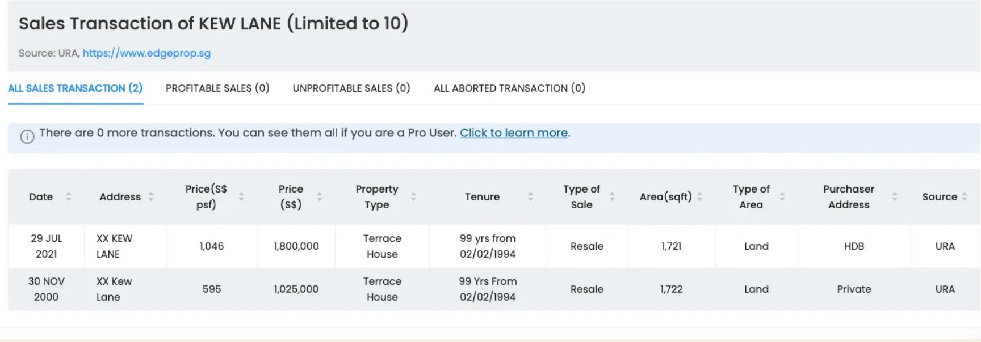Sort by Tenure column arrows

(x=530, y=196)
